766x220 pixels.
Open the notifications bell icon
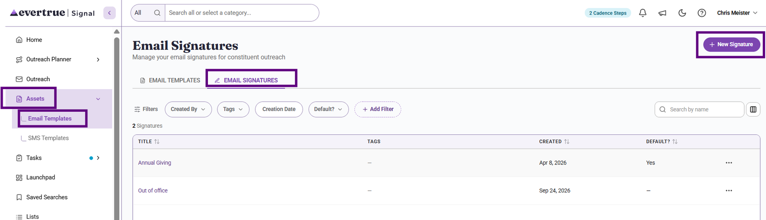click(643, 13)
